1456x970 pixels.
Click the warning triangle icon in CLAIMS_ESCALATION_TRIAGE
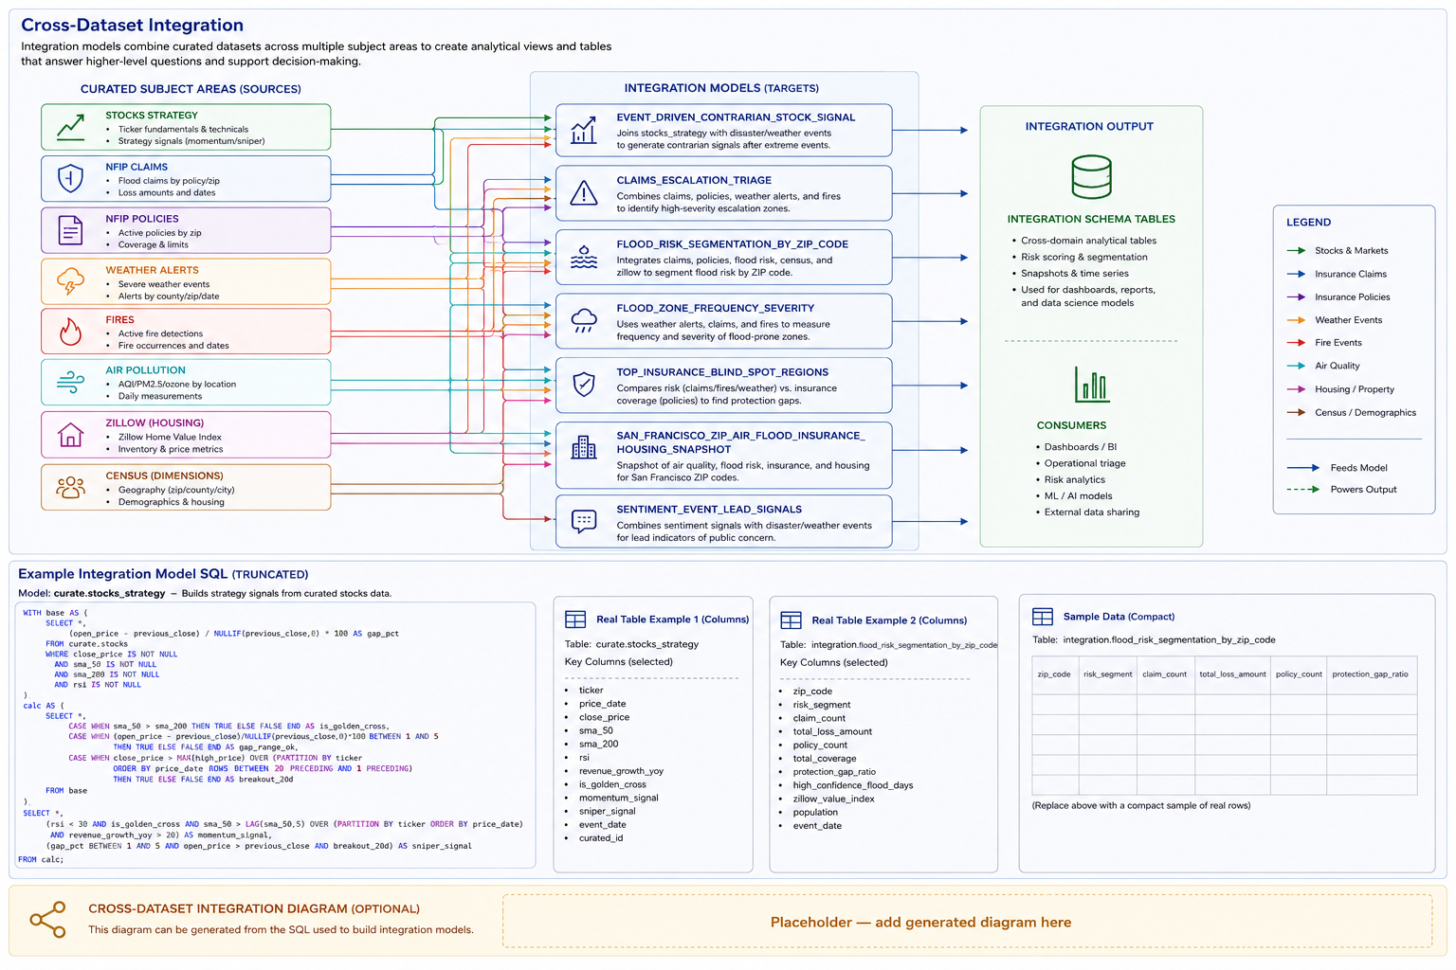click(x=584, y=193)
